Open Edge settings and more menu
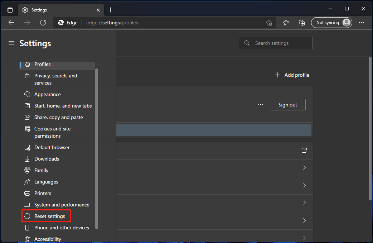 click(x=362, y=22)
